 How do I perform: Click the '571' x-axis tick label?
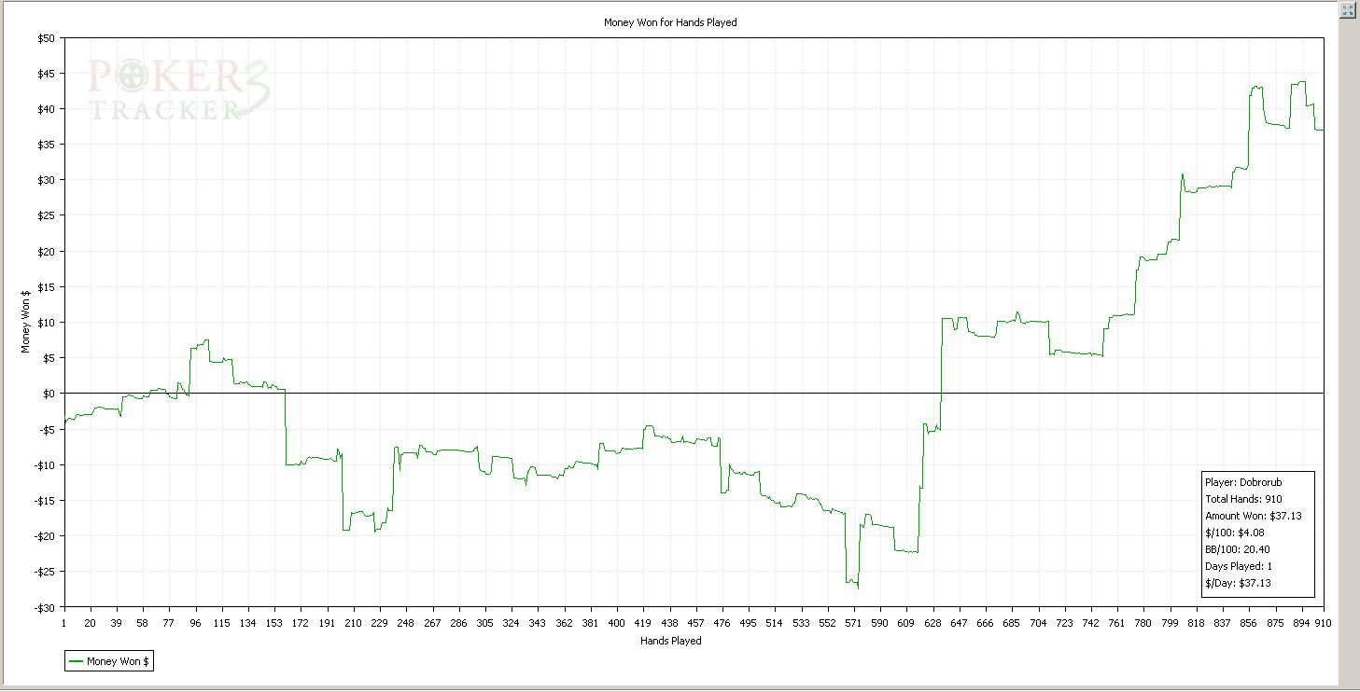coord(853,623)
